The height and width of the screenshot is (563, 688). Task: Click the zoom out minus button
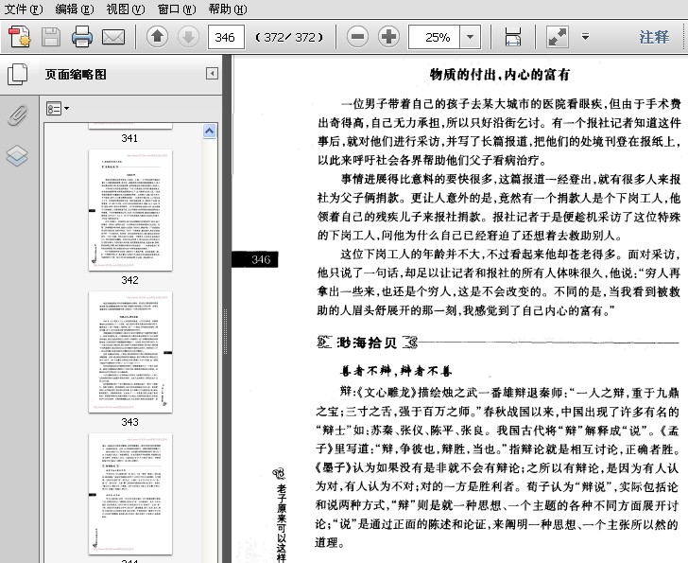point(357,37)
